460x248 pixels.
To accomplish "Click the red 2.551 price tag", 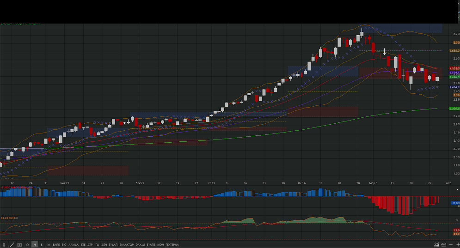I will (454, 68).
